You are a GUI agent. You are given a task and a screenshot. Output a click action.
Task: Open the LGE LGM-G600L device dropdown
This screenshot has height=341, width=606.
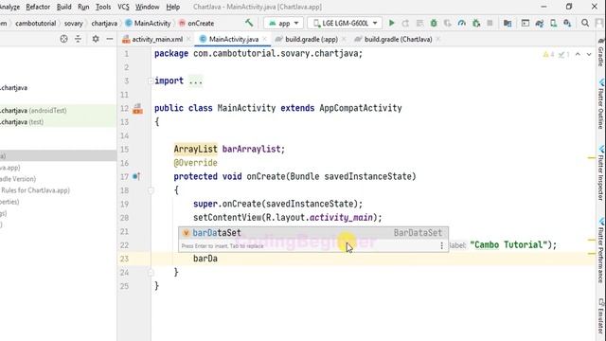pos(345,23)
